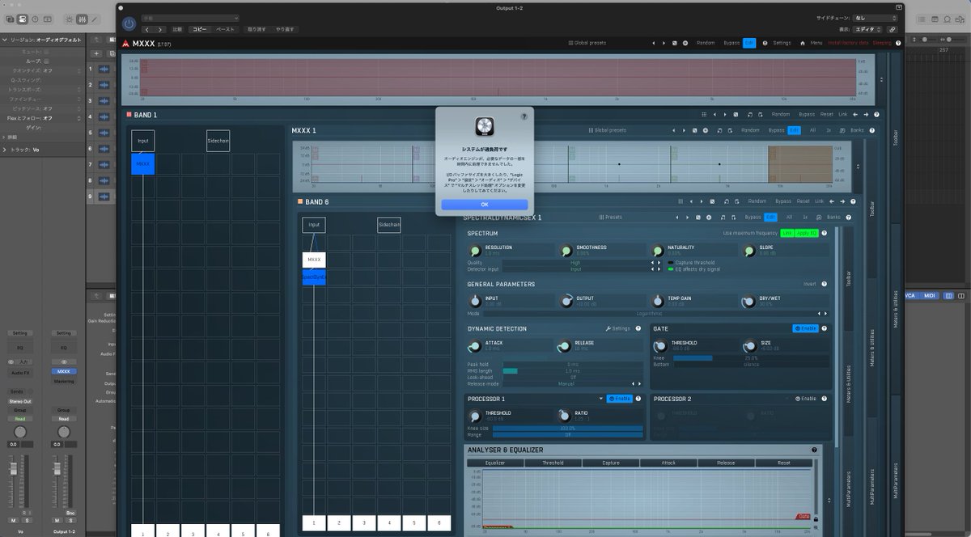The height and width of the screenshot is (537, 971).
Task: Open MXXX Global presets menu
Action: pos(587,43)
